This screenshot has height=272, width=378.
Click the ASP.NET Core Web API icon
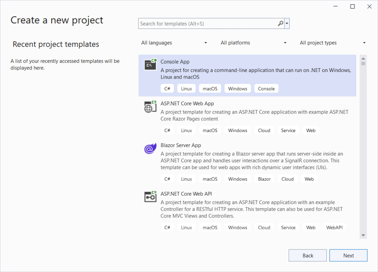click(150, 197)
